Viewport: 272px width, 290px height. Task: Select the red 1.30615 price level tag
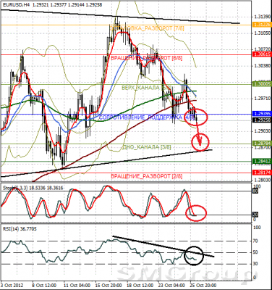[x=262, y=54]
